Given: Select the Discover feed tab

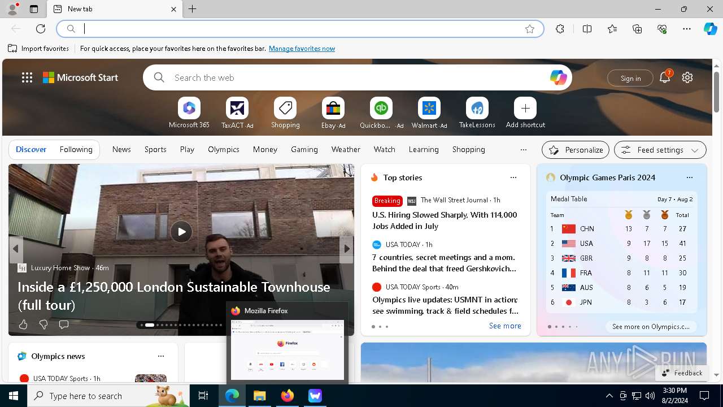Looking at the screenshot, I should coord(31,149).
